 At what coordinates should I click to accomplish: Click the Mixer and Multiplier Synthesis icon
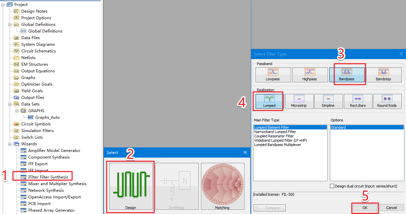[23, 184]
